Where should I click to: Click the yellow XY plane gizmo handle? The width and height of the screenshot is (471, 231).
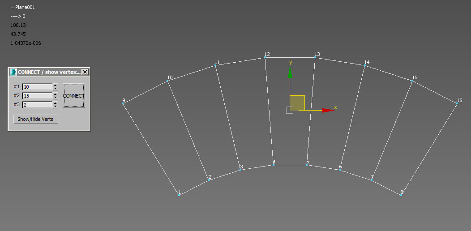(297, 103)
